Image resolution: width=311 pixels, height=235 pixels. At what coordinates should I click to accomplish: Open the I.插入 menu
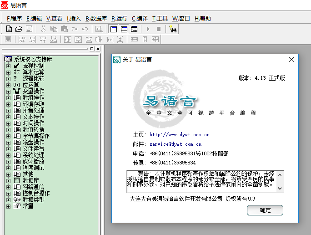point(74,19)
